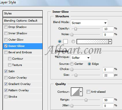Image resolution: width=122 pixels, height=110 pixels.
Task: Click the white glow color swatch
Action: [65, 41]
